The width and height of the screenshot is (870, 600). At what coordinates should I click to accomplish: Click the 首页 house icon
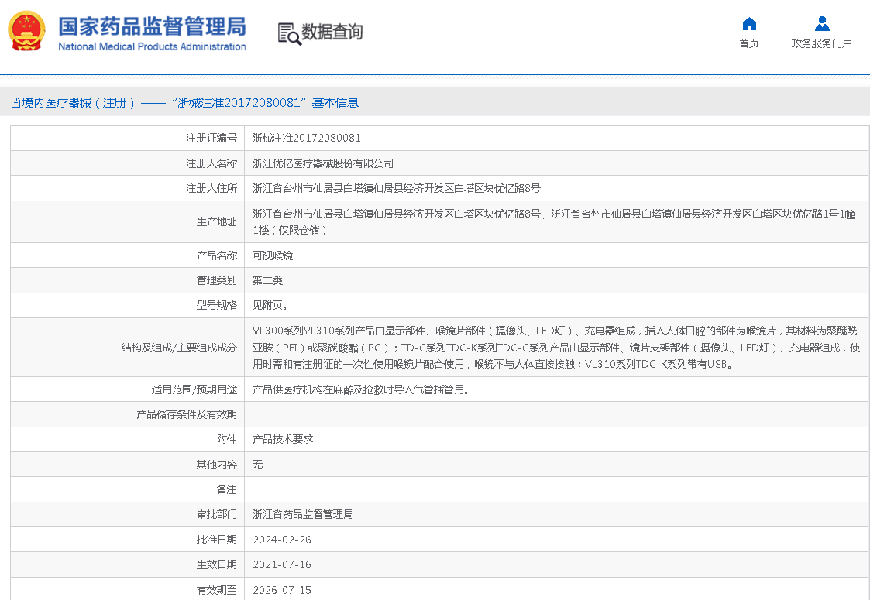click(749, 24)
